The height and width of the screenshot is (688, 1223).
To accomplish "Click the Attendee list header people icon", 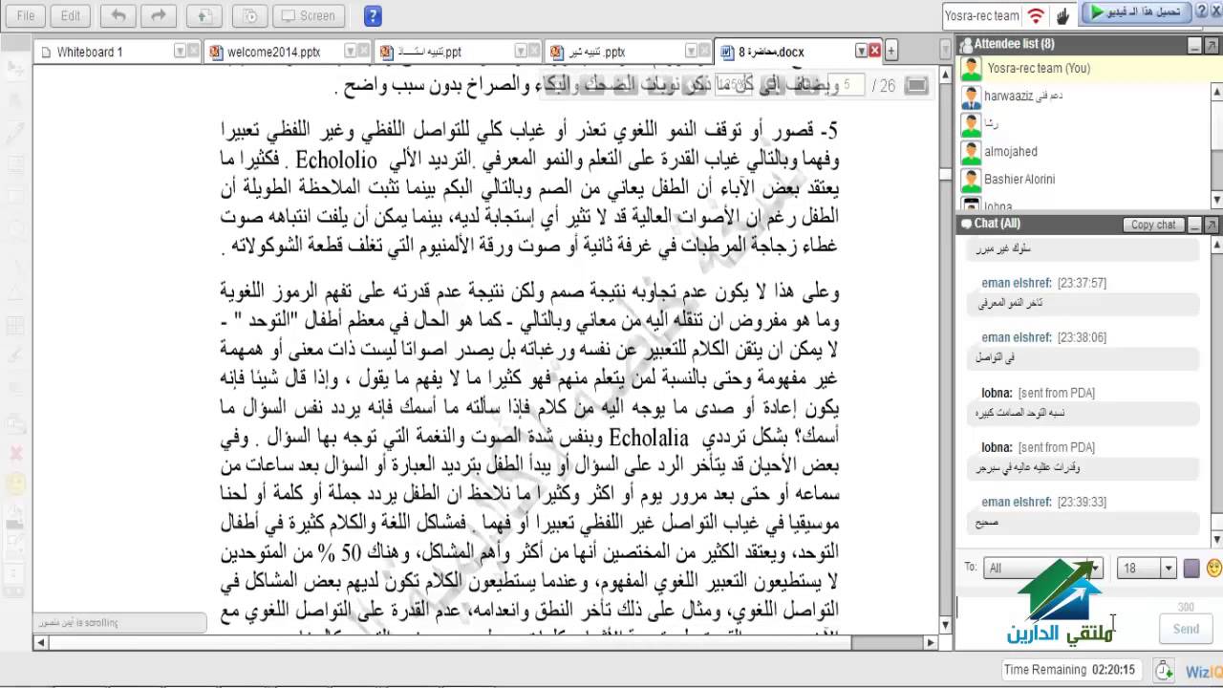I will (x=965, y=44).
